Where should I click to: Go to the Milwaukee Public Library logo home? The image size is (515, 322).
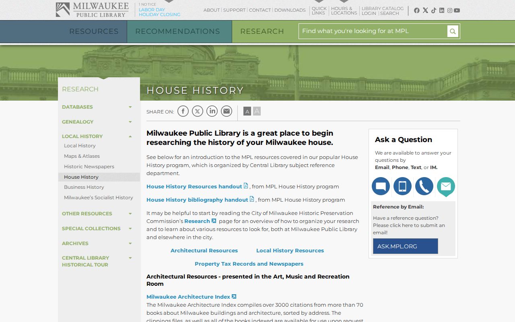[x=92, y=10]
